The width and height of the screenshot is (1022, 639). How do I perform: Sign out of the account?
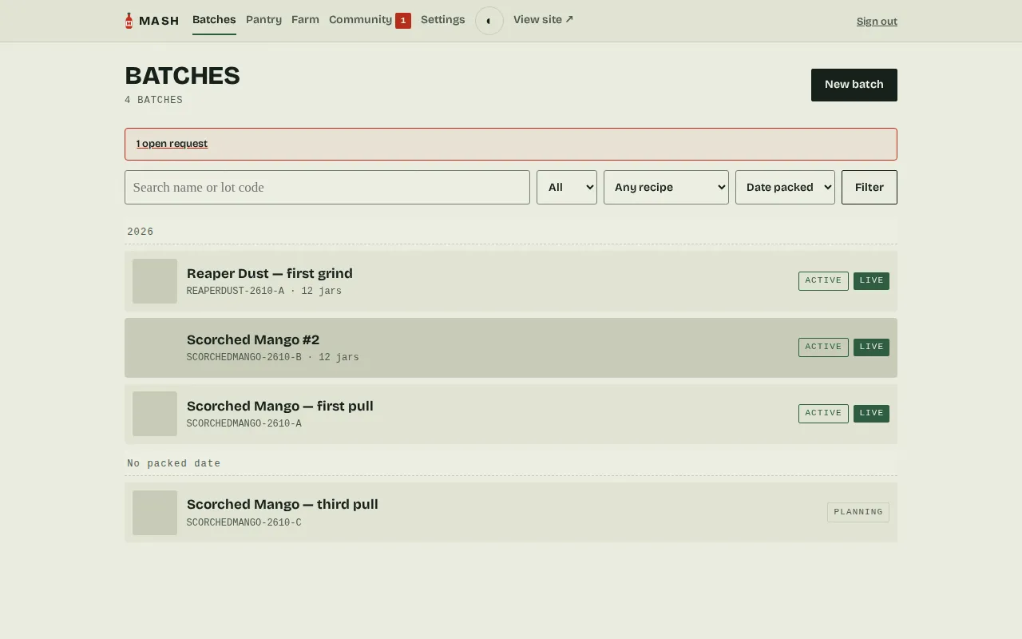coord(877,22)
